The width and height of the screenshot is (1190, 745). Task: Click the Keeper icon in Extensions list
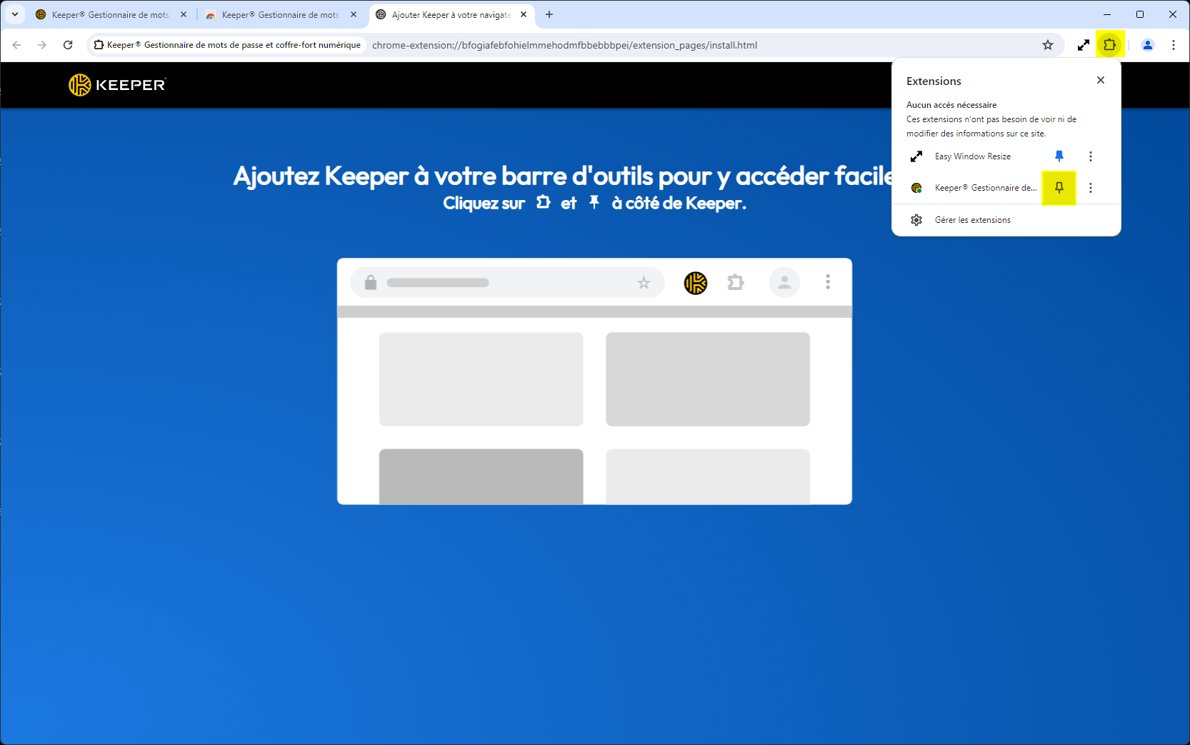click(916, 188)
